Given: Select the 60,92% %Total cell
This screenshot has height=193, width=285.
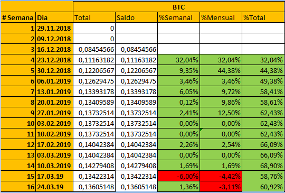Looking at the screenshot, I should click(x=263, y=187).
